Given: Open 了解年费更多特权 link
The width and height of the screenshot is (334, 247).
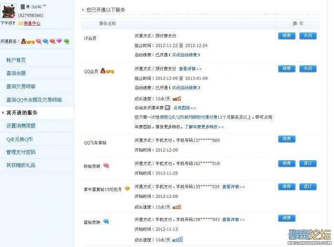Looking at the screenshot, I should (204, 127).
